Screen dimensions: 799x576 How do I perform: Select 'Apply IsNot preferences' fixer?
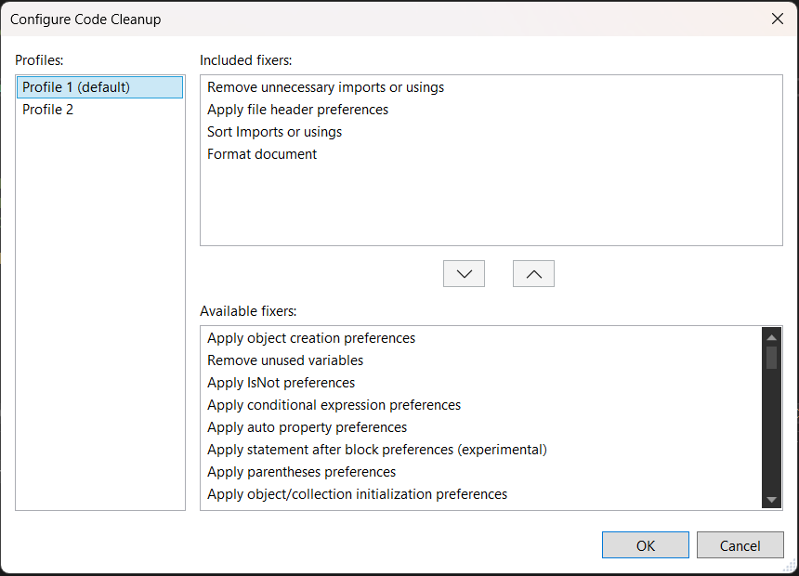pos(281,383)
